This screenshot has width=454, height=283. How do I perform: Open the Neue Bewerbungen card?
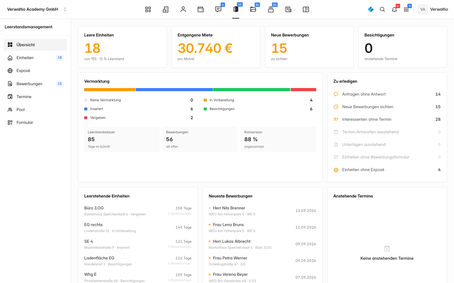click(309, 47)
